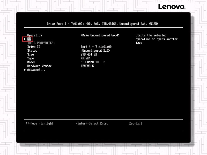Click the 278.464 GB size value
The width and height of the screenshot is (207, 155).
[x=89, y=55]
